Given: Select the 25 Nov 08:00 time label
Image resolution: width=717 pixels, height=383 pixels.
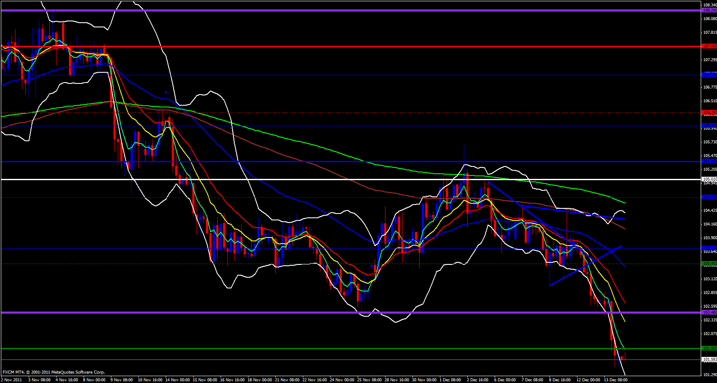Looking at the screenshot, I should pos(370,380).
